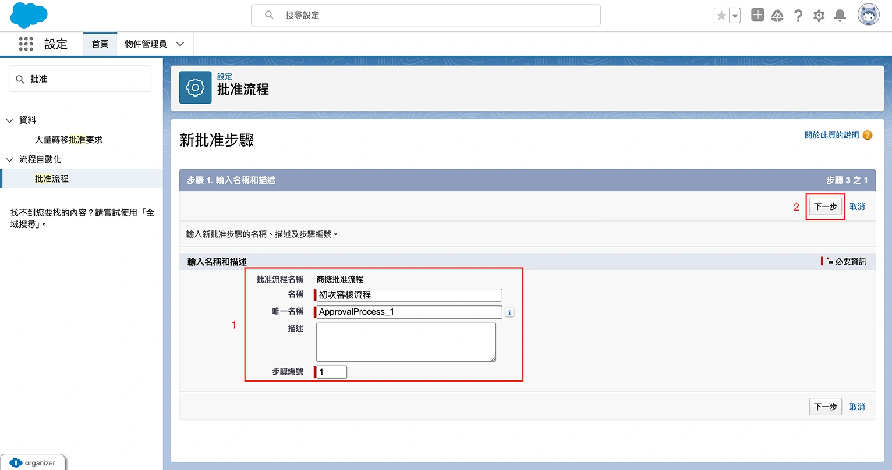Open the global actions plus icon
This screenshot has width=892, height=470.
click(x=757, y=15)
